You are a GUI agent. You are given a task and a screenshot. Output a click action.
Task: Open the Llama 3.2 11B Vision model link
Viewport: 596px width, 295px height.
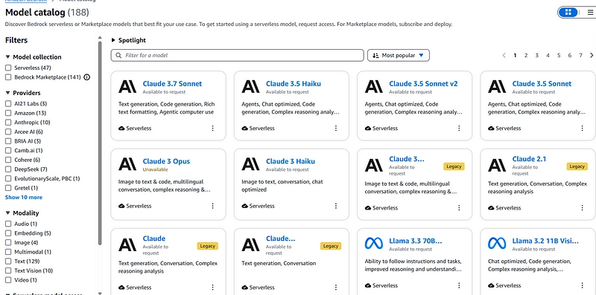pyautogui.click(x=545, y=241)
